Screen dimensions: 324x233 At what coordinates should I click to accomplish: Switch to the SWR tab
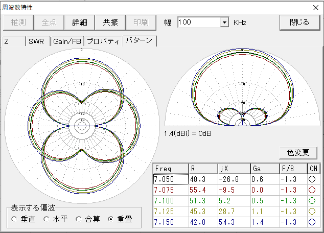tap(38, 41)
